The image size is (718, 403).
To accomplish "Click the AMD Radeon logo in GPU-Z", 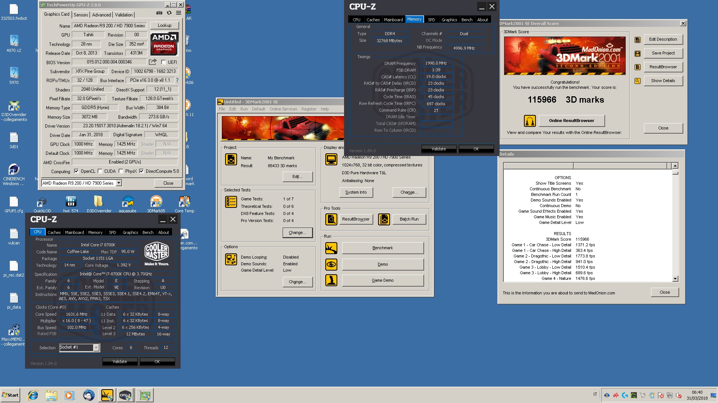I will (165, 44).
